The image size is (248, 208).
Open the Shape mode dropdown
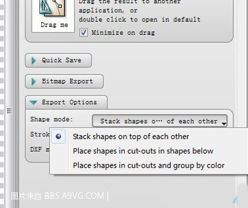pyautogui.click(x=160, y=121)
